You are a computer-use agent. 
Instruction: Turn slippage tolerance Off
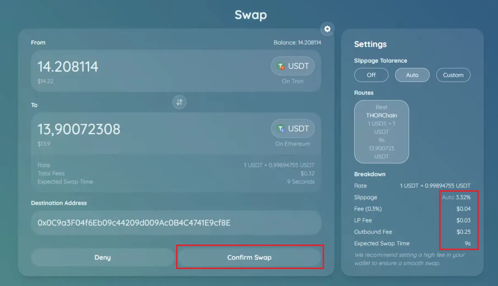pyautogui.click(x=371, y=75)
